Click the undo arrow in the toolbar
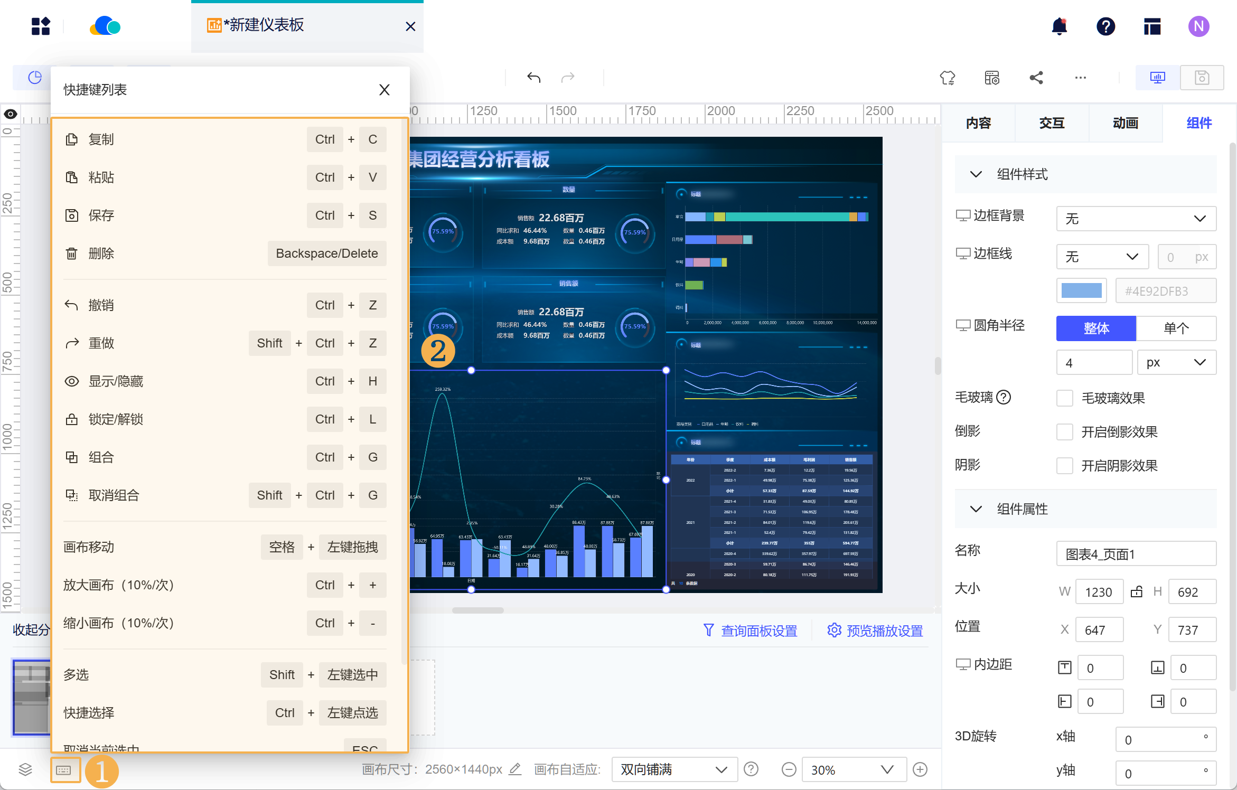The image size is (1237, 790). (x=533, y=78)
